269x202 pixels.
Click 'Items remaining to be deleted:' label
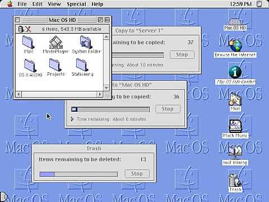tap(80, 159)
